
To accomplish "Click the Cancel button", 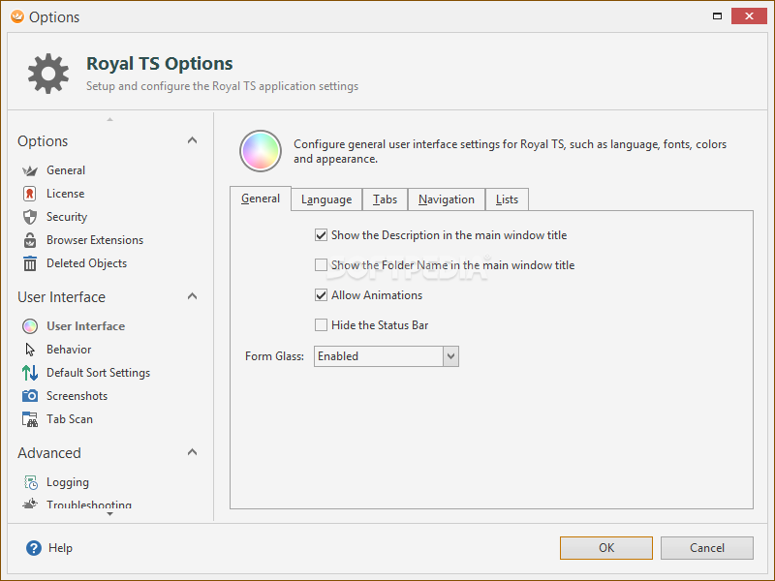I will (x=707, y=548).
